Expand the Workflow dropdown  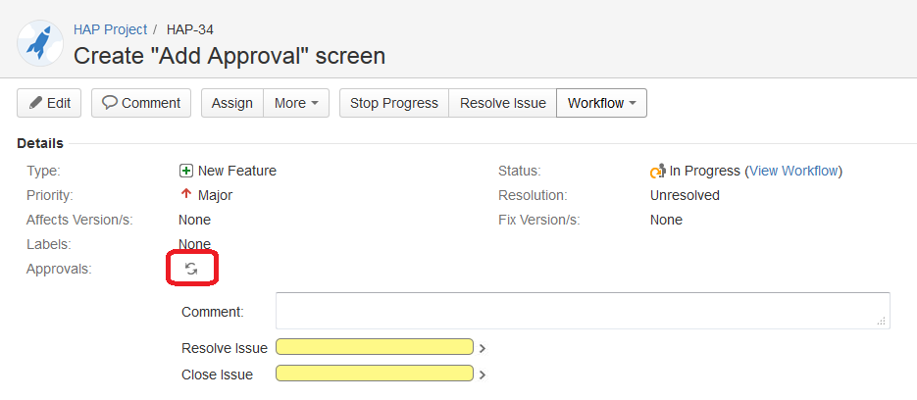pos(601,103)
